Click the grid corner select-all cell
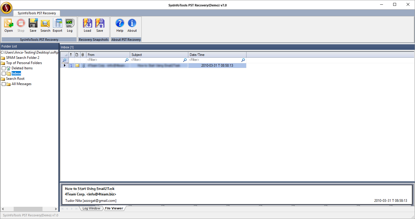 point(65,55)
